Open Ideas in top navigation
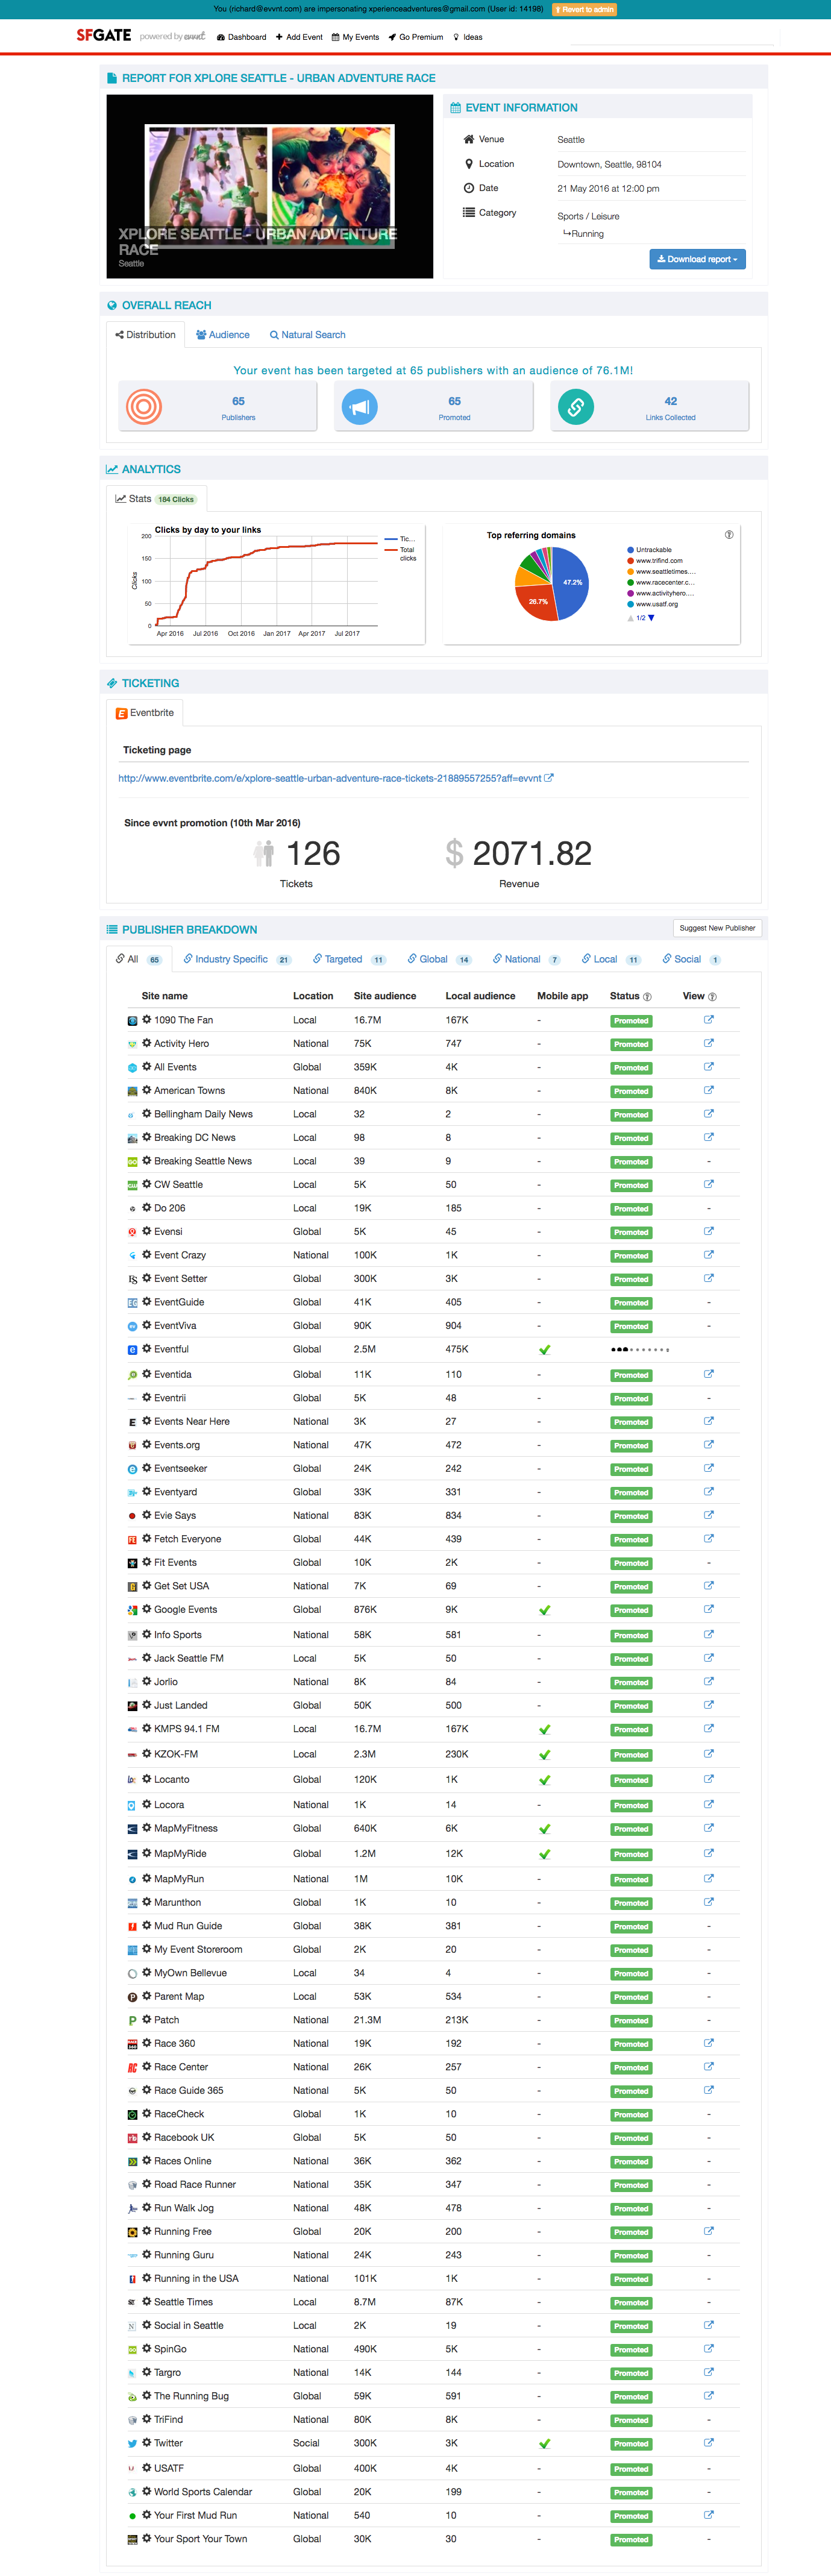 468,37
